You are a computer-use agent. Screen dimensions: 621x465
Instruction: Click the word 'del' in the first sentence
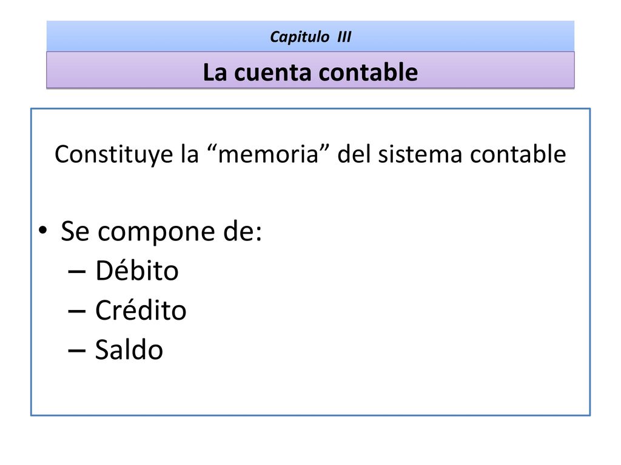tap(354, 153)
